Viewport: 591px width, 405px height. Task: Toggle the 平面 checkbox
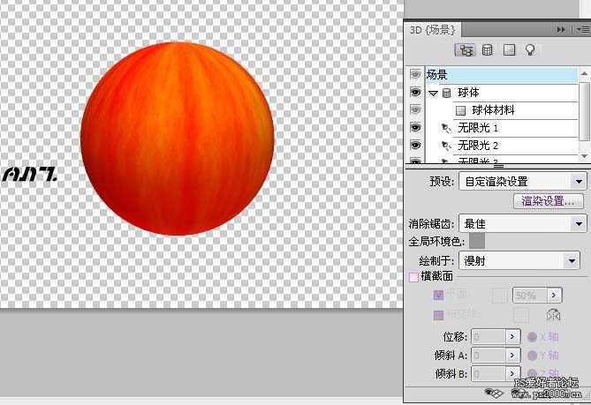click(x=438, y=295)
